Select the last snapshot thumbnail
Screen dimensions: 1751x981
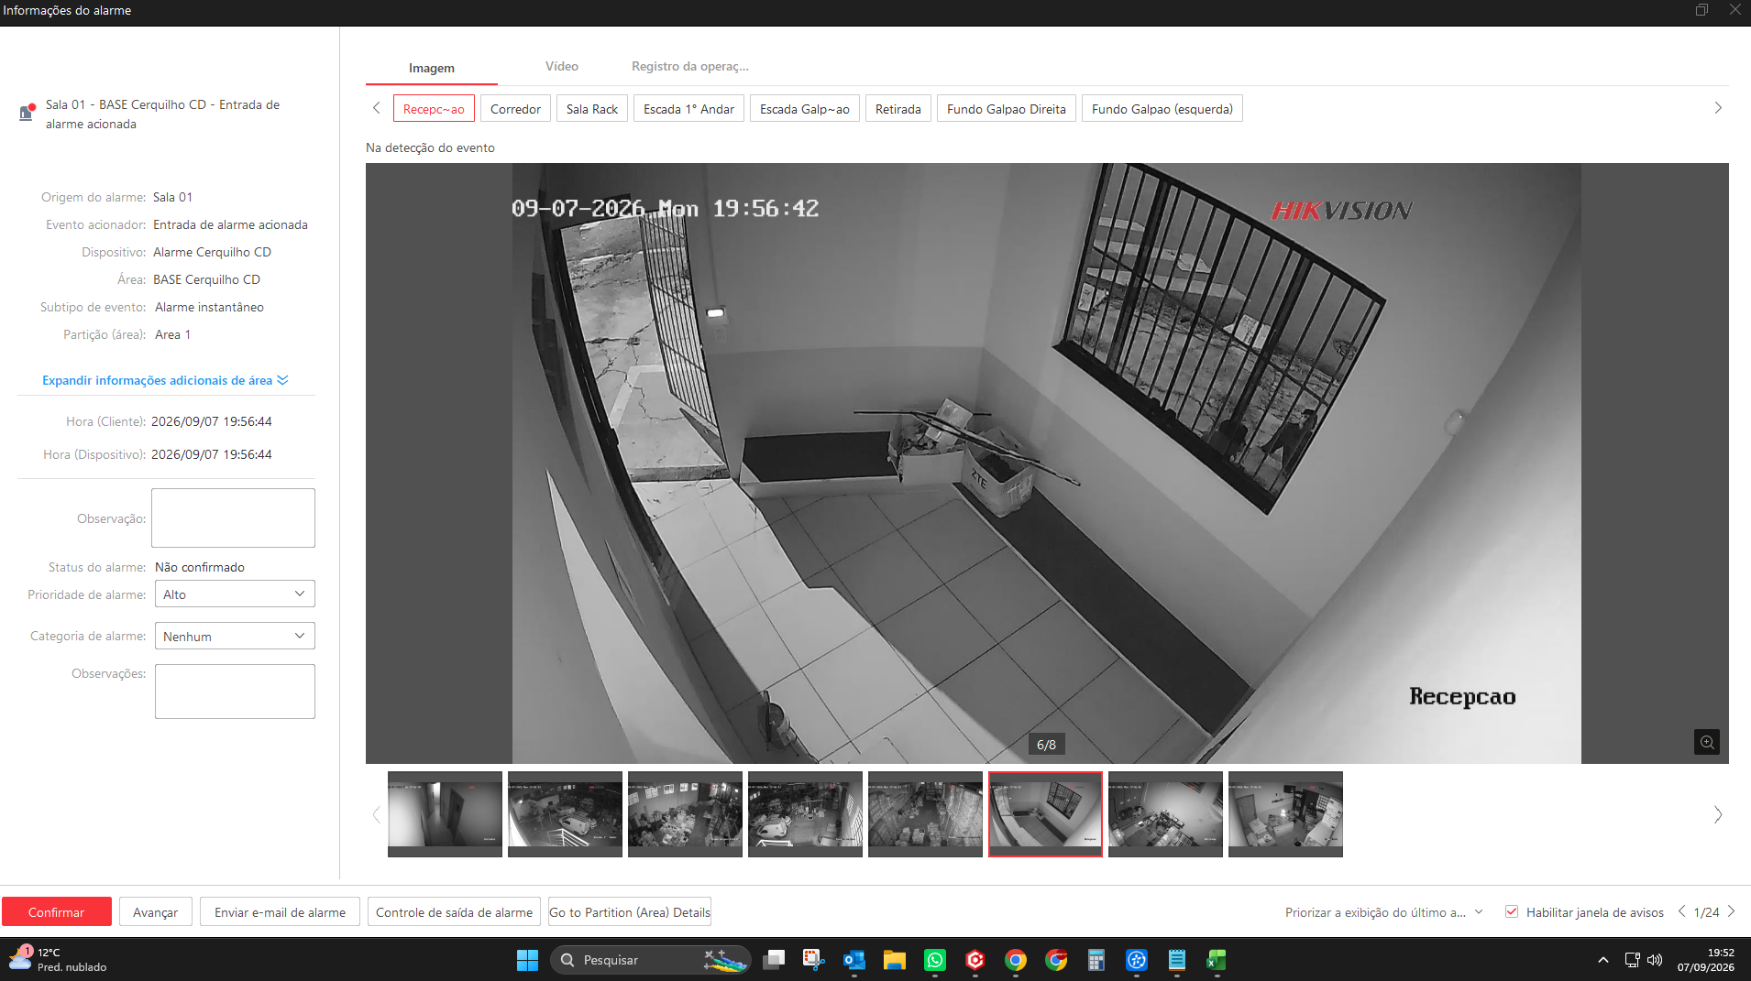(1285, 814)
